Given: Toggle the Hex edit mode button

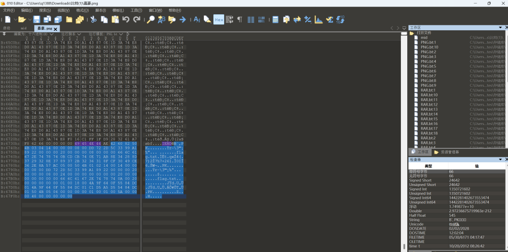Looking at the screenshot, I should tap(218, 19).
